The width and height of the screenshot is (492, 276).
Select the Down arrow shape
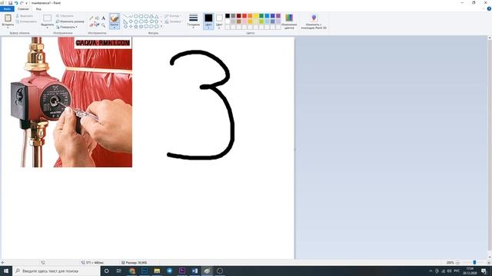tap(125, 27)
